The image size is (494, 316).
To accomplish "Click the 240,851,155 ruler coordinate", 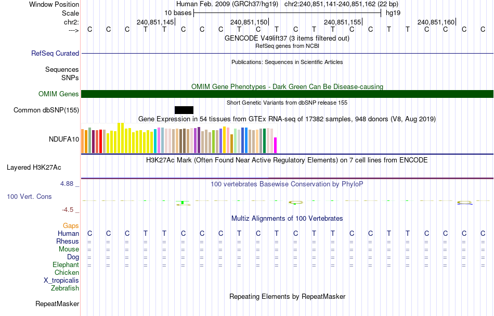I will pos(342,22).
